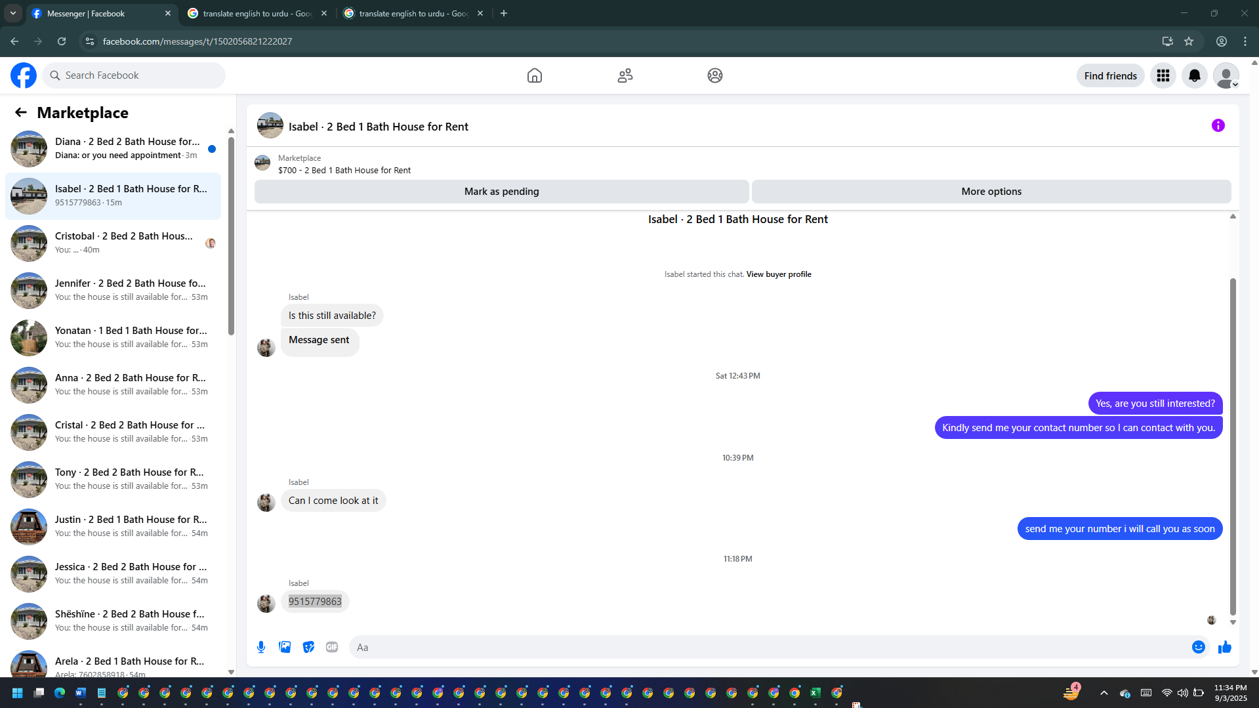Install app icon in address bar

pyautogui.click(x=1168, y=41)
